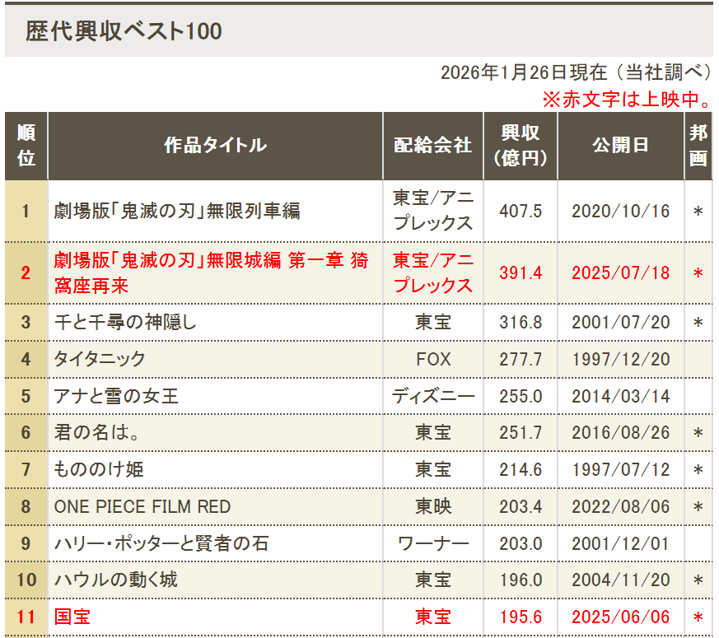The image size is (719, 638).
Task: Click release date 2022/08/06
Action: [620, 507]
